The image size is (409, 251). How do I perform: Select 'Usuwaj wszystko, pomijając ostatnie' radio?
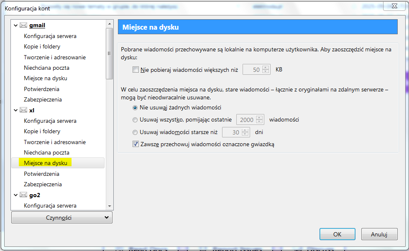pyautogui.click(x=135, y=120)
